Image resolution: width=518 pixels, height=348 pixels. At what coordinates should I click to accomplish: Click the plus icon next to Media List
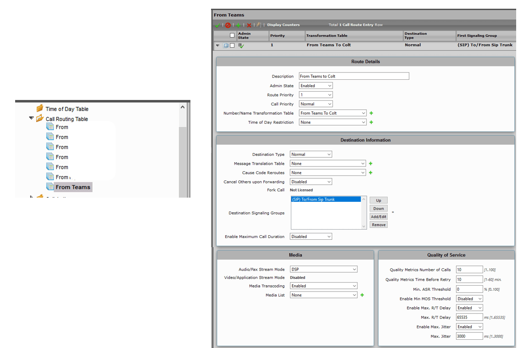362,295
